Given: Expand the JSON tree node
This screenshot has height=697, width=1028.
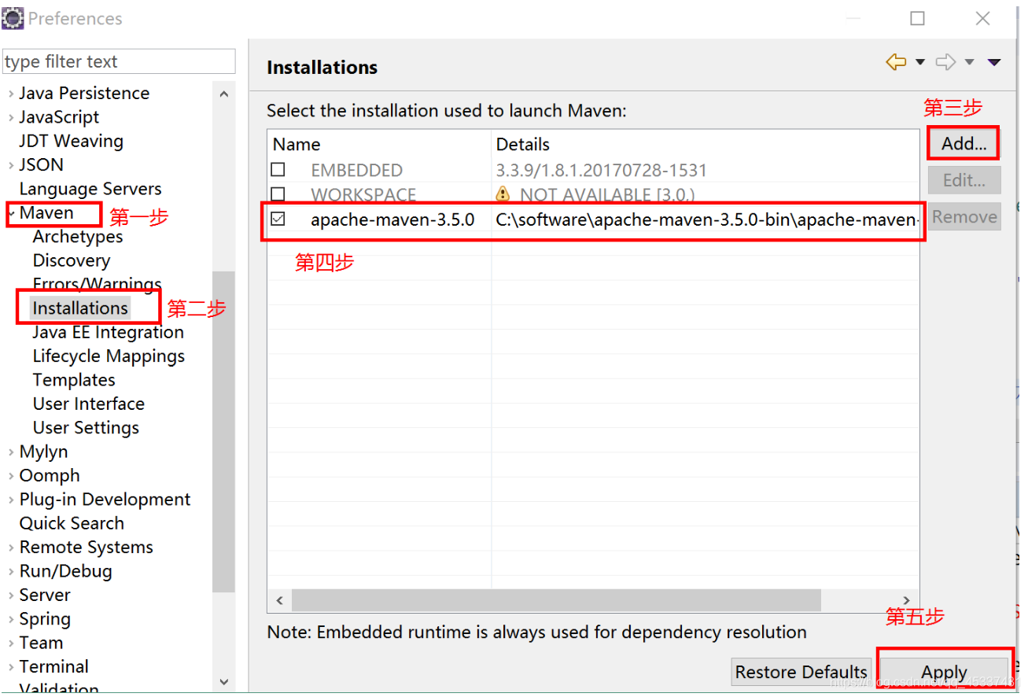Looking at the screenshot, I should pos(11,165).
